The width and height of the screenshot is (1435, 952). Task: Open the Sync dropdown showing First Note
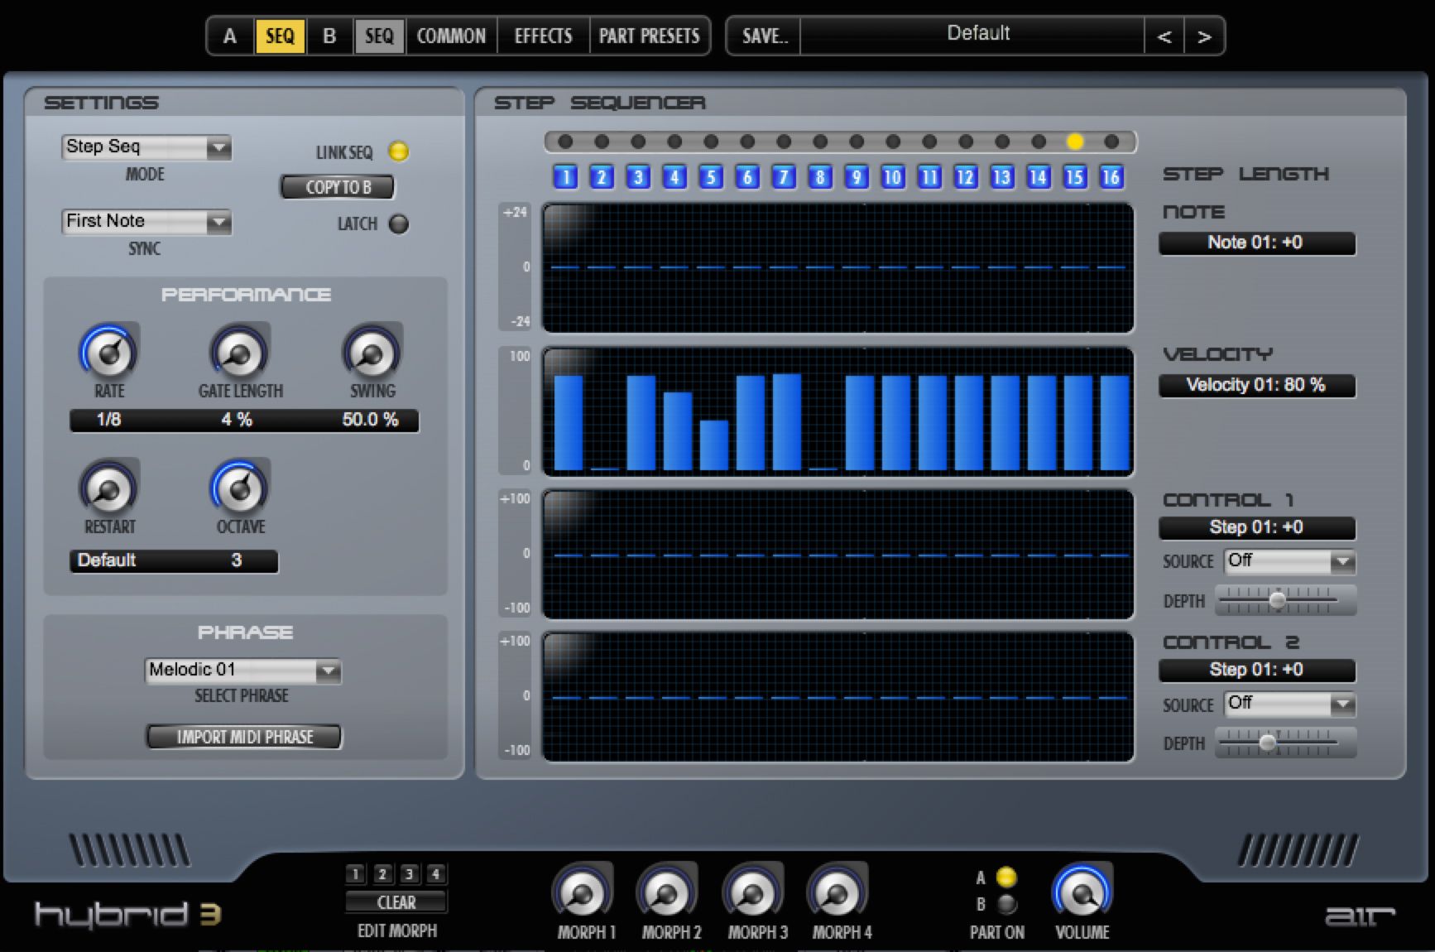(x=146, y=222)
